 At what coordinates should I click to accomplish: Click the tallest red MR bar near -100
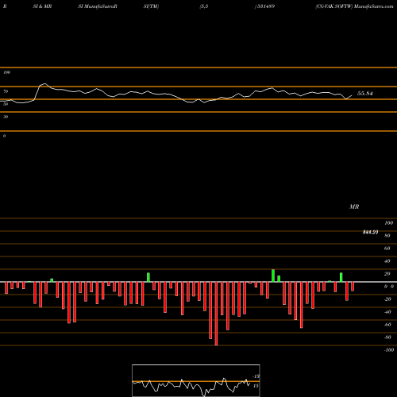216,314
